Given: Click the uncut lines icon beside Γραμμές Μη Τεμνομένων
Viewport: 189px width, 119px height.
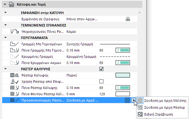Looking at the screenshot, I should click(x=14, y=44).
